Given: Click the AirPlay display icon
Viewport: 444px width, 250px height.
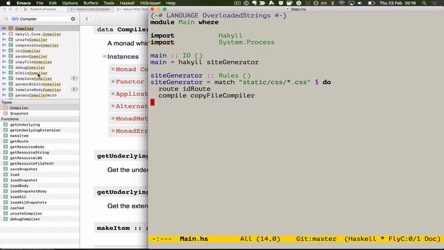Looking at the screenshot, I should click(x=351, y=3).
